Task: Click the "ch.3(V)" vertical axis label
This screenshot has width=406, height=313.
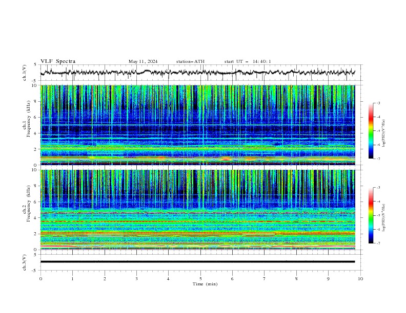Action: click(25, 262)
